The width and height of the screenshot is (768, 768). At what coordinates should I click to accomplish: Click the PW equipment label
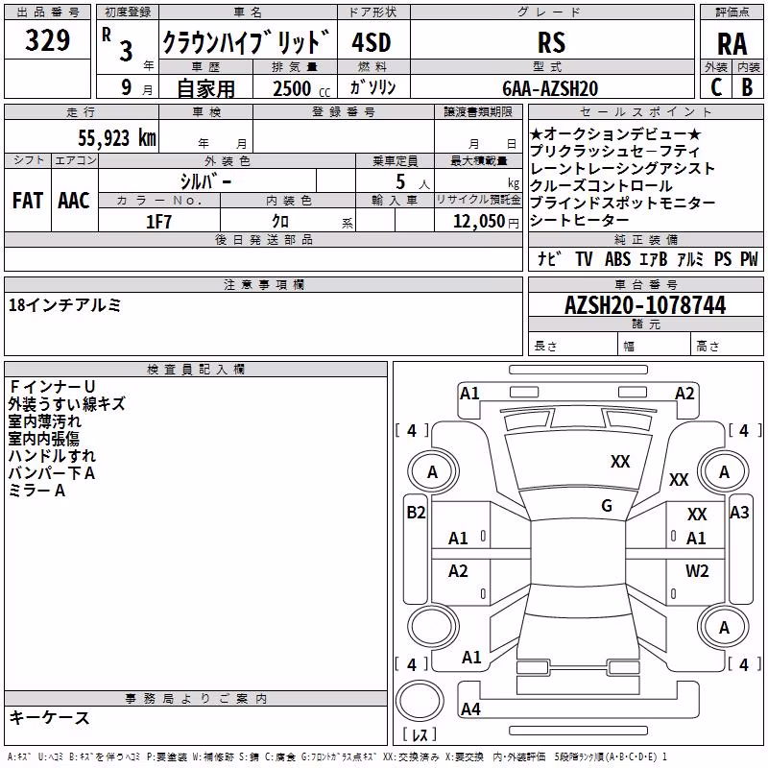pyautogui.click(x=749, y=258)
